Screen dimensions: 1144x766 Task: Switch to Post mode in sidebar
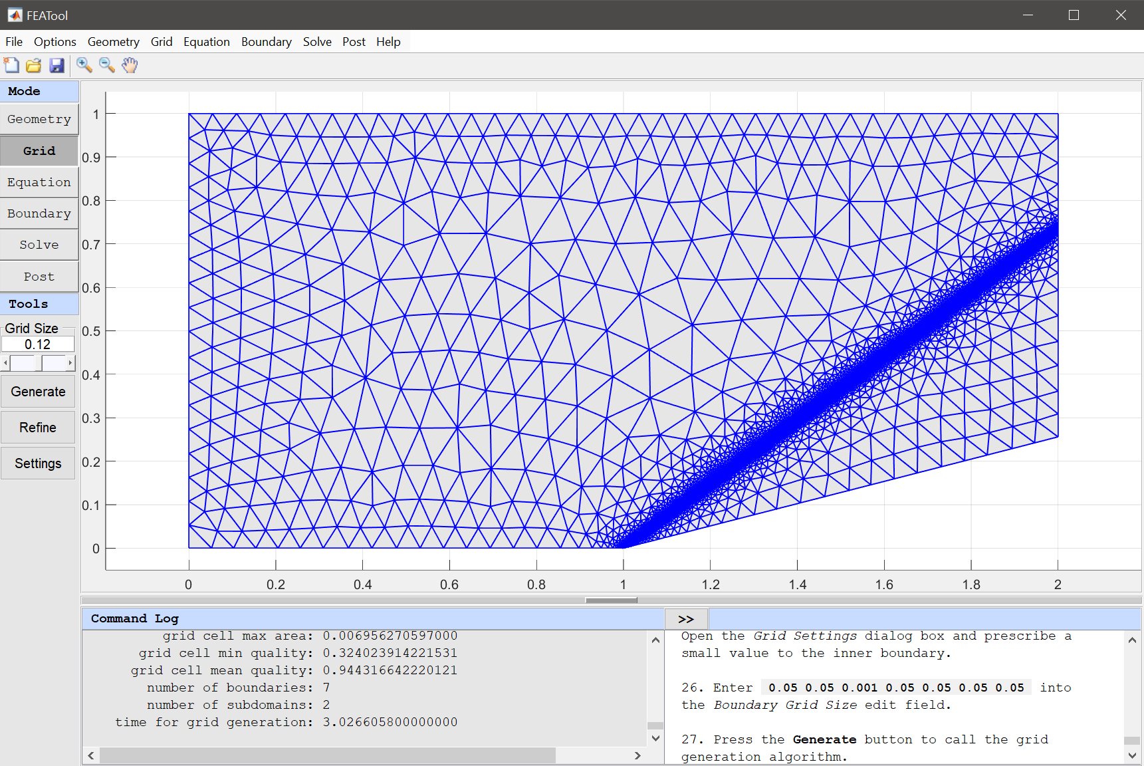(x=39, y=277)
